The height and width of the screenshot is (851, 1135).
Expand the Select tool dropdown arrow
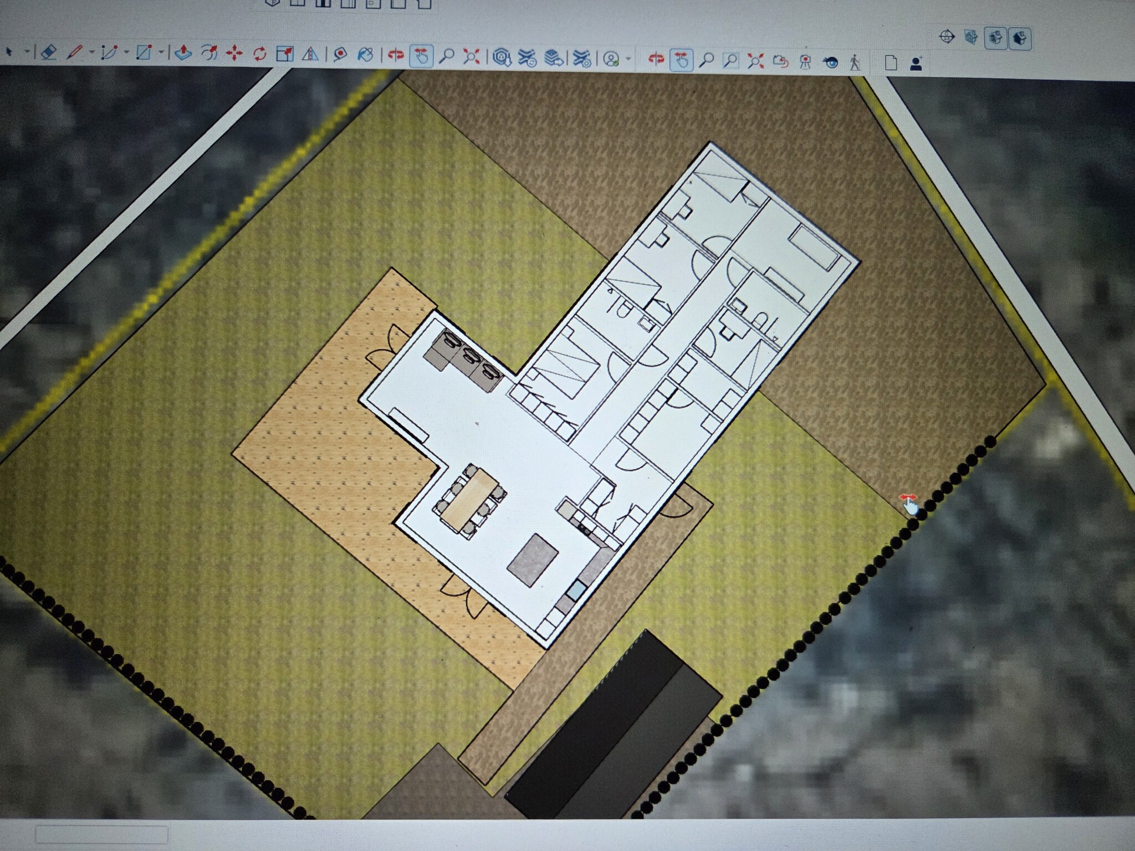[27, 52]
